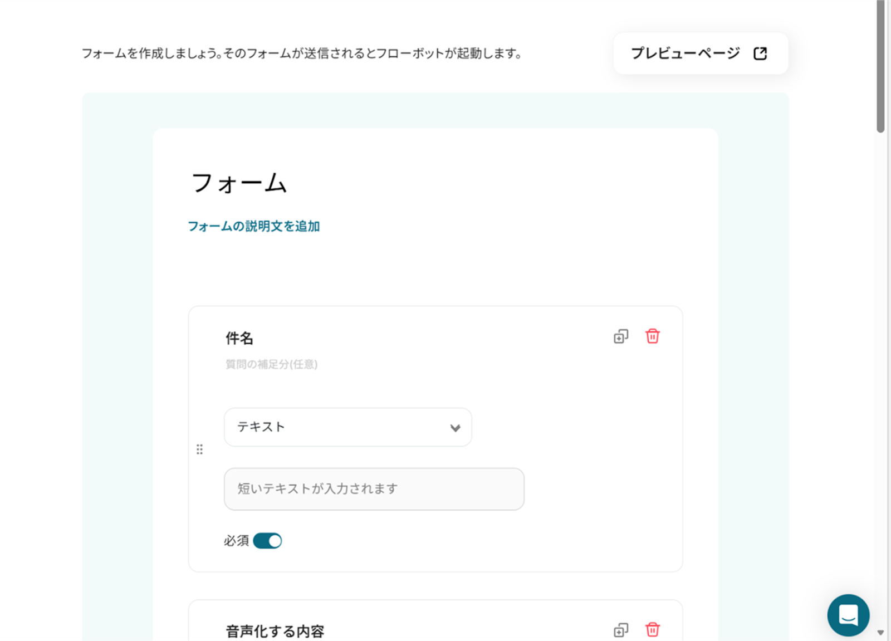The height and width of the screenshot is (641, 891).
Task: Click the 必須 label text
Action: coord(236,541)
